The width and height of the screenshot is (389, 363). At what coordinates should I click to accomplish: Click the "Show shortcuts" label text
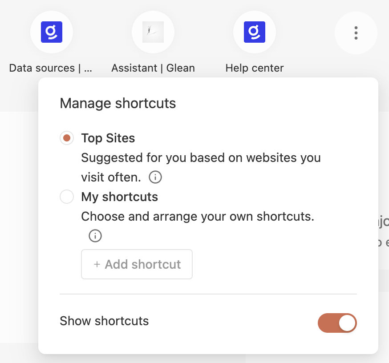tap(104, 321)
